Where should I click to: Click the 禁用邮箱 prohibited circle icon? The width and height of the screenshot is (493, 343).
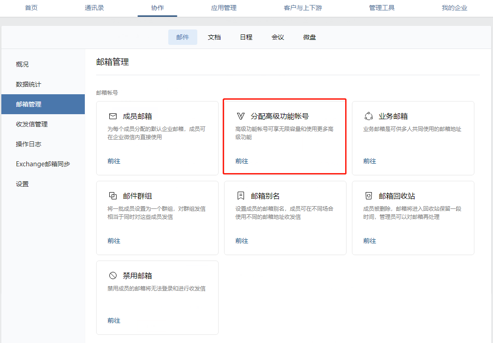click(x=113, y=275)
